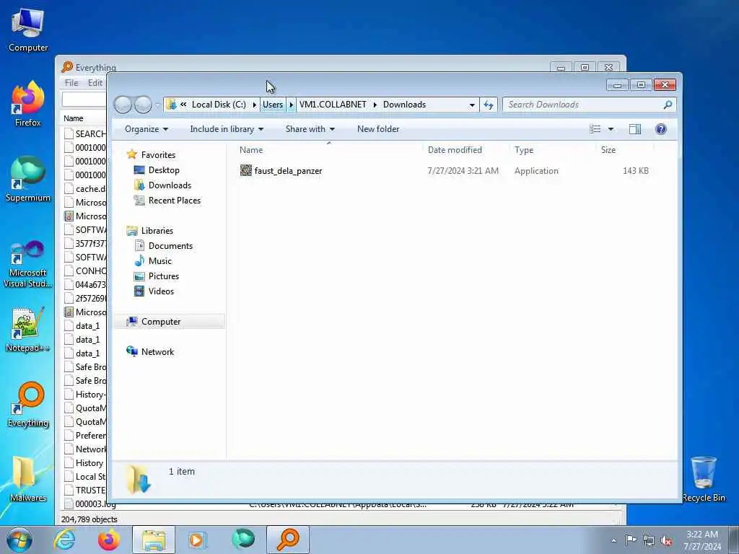The width and height of the screenshot is (739, 554).
Task: Click the Downloads breadcrumb segment
Action: pos(404,105)
